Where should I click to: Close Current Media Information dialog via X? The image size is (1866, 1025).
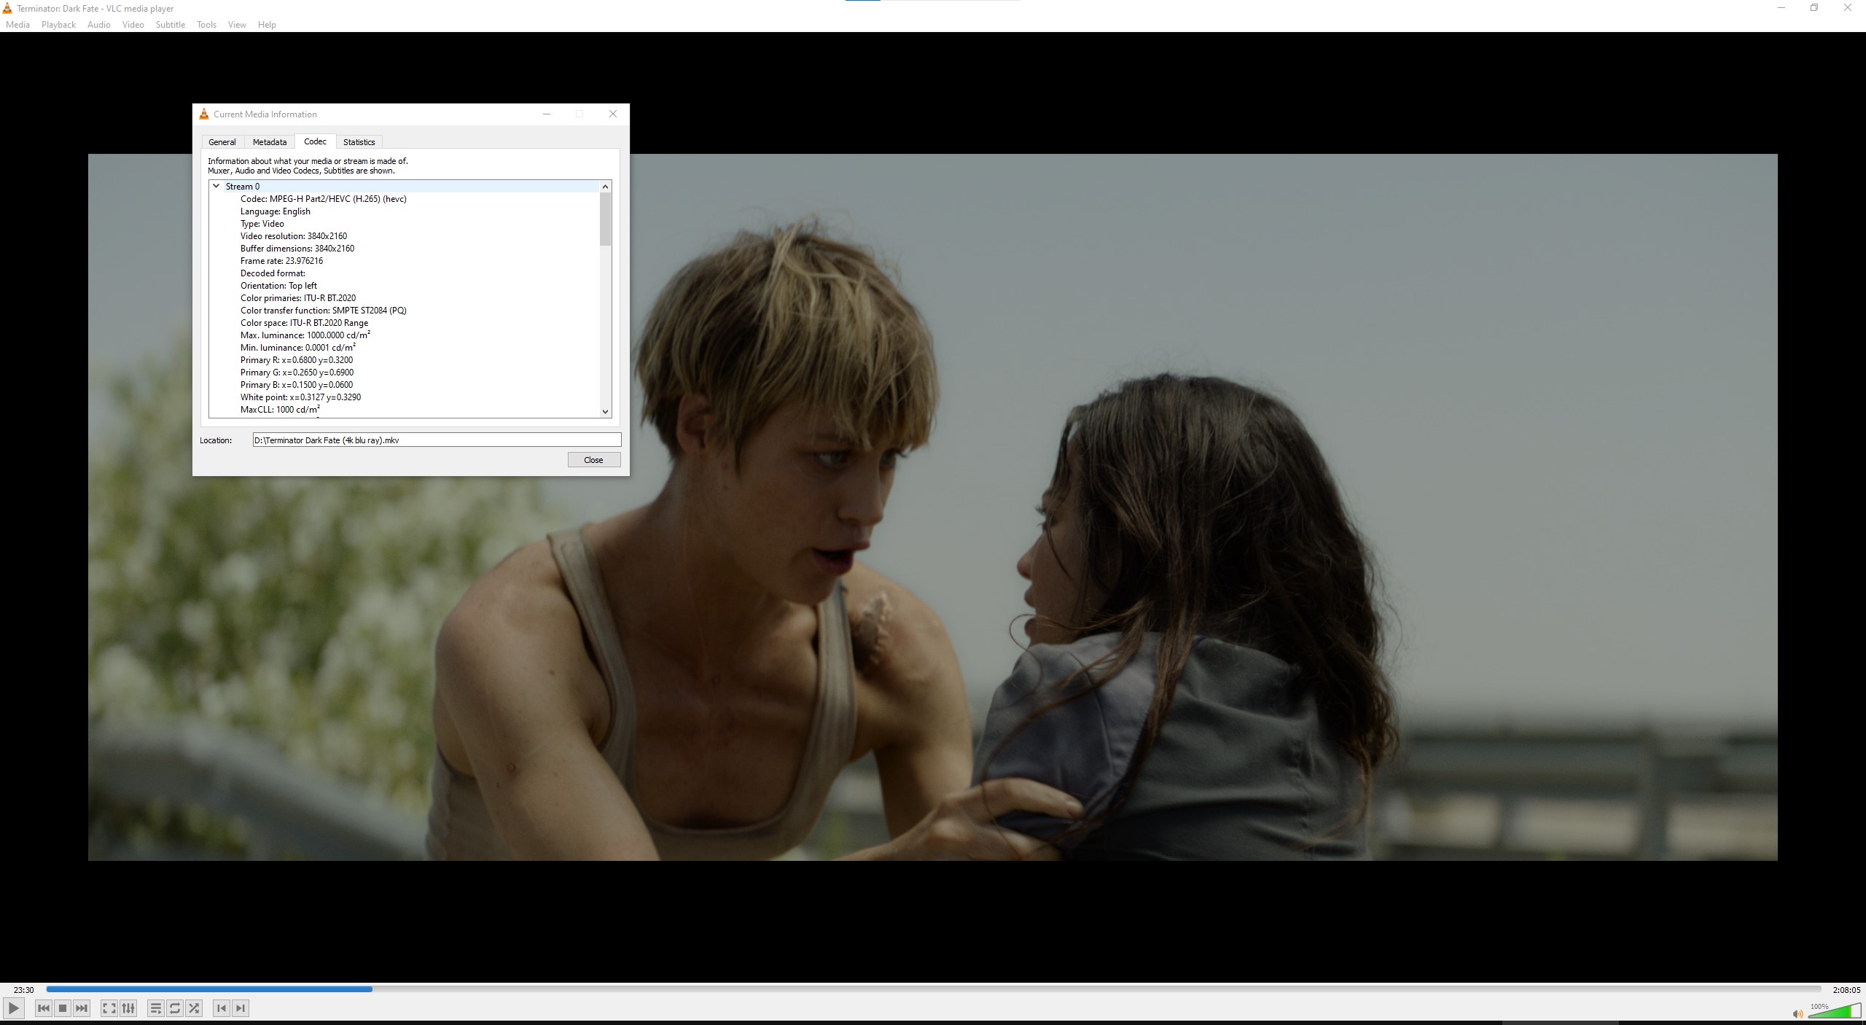(x=613, y=114)
